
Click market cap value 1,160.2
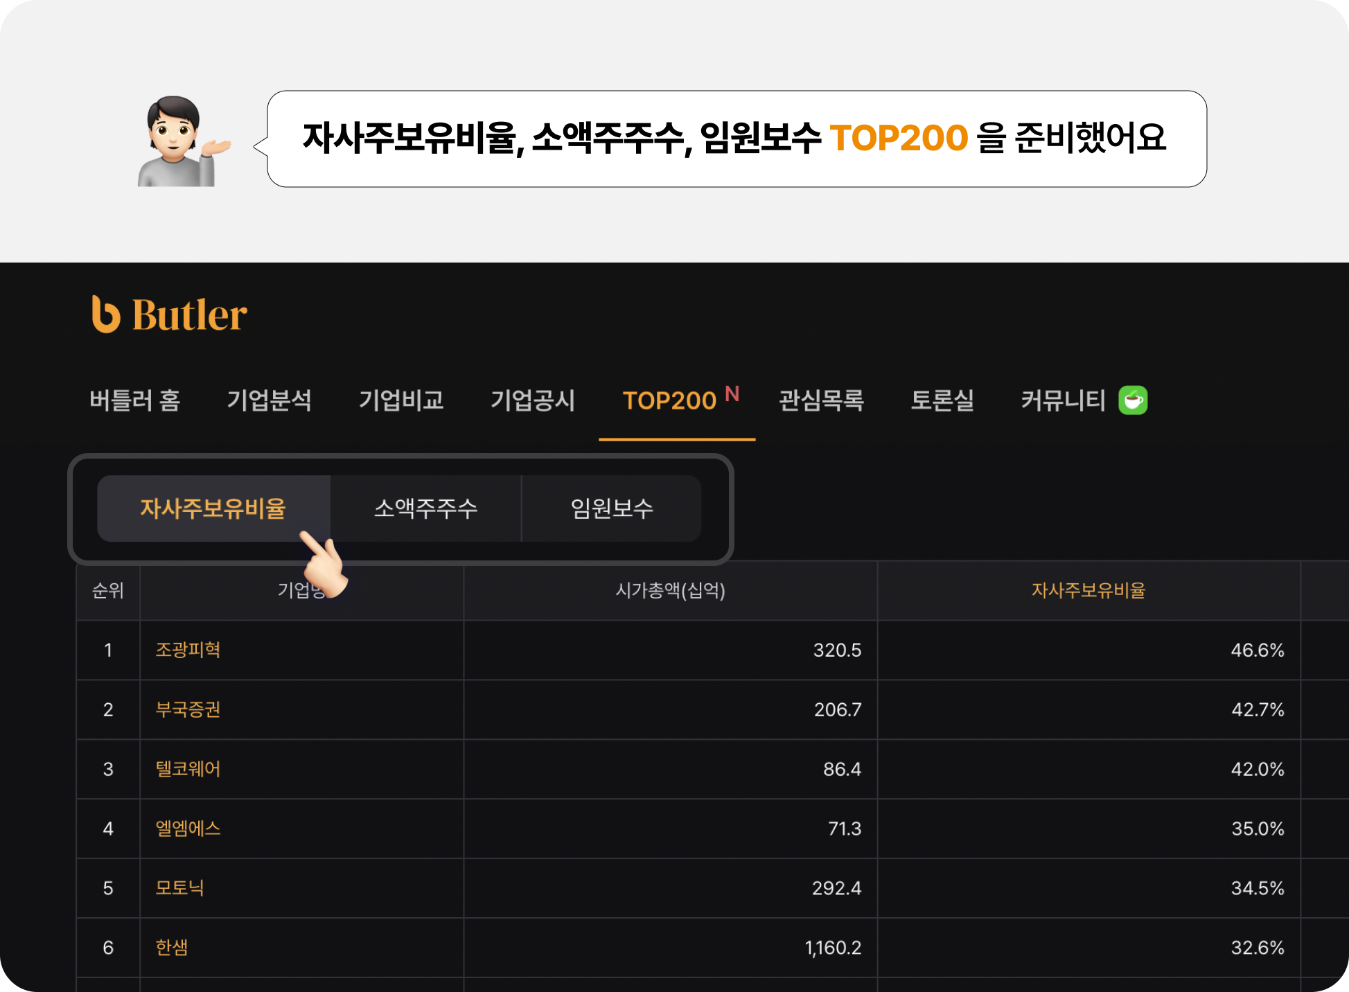tap(833, 948)
